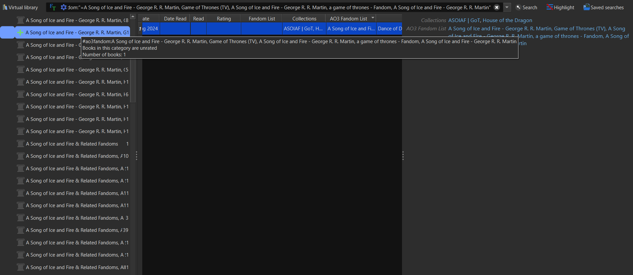Screen dimensions: 633x275
Task: Sort by the Rating column header
Action: click(224, 18)
